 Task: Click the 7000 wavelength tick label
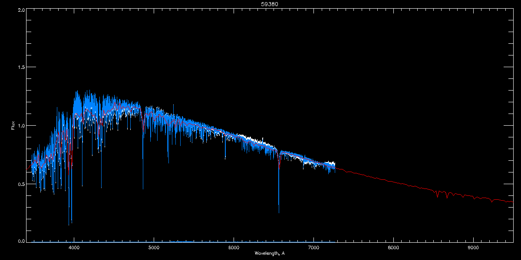coord(314,248)
